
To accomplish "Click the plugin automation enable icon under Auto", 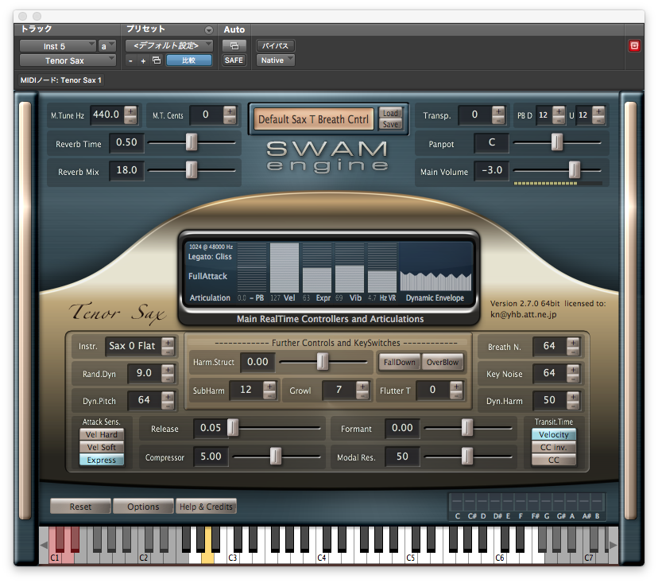I will pos(234,45).
